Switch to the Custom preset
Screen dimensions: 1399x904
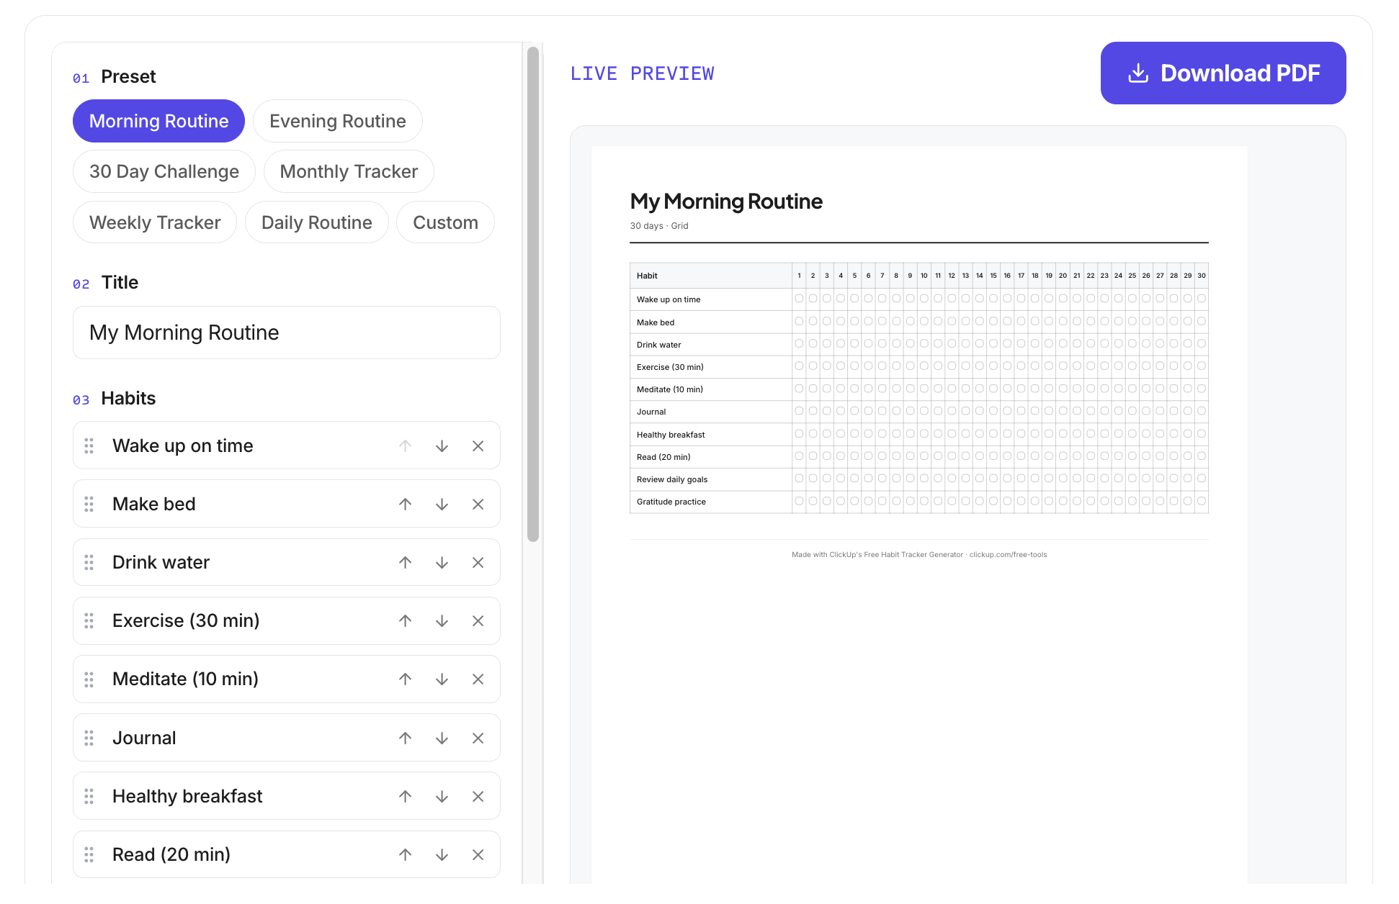(x=446, y=222)
